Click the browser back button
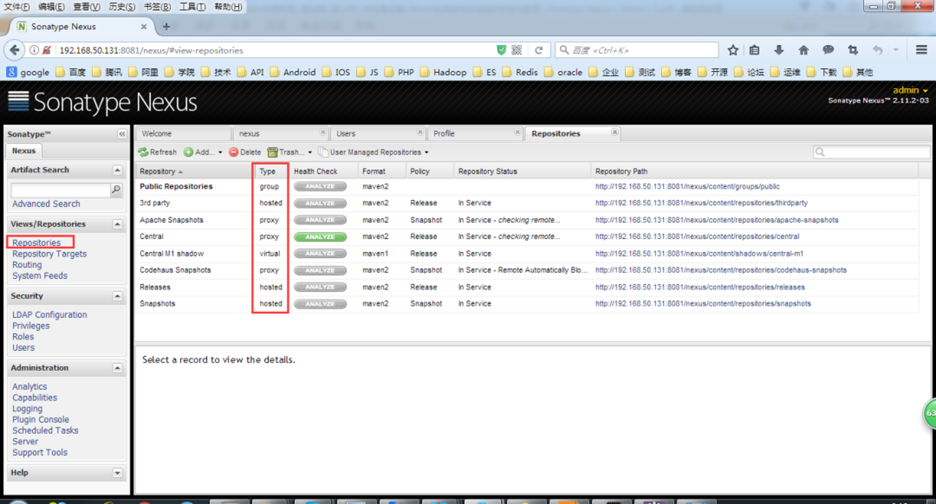 pyautogui.click(x=15, y=50)
